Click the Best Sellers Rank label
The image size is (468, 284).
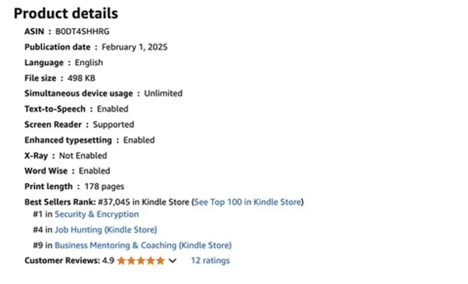pos(60,202)
